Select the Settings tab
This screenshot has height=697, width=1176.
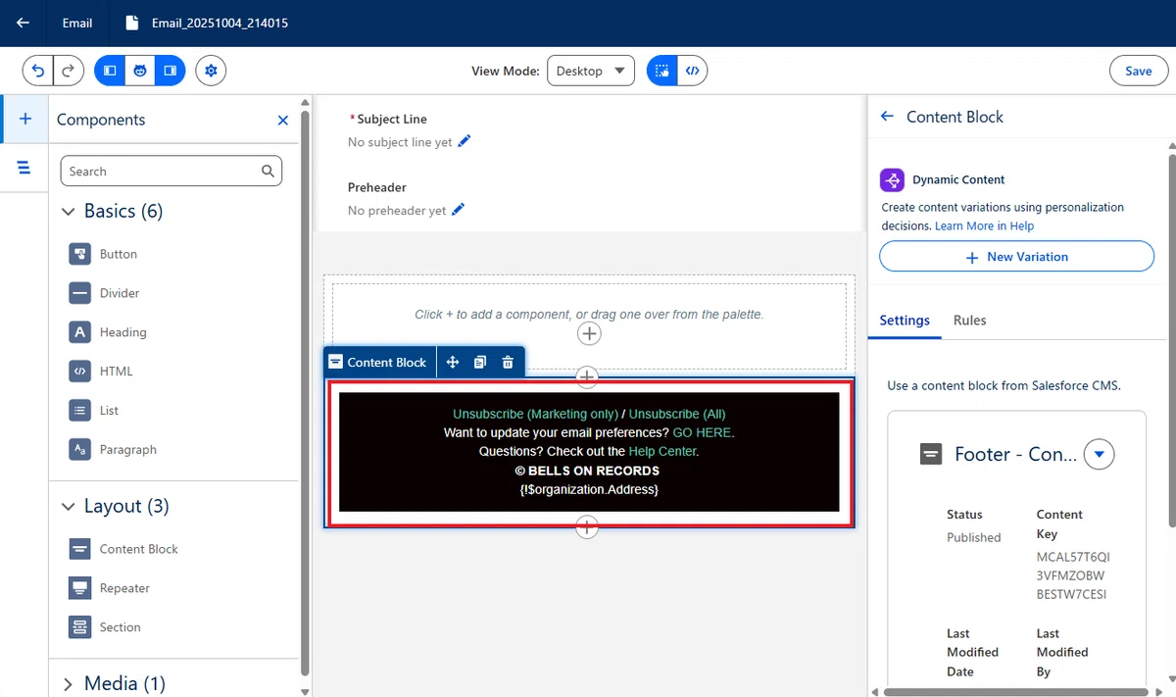pos(905,321)
